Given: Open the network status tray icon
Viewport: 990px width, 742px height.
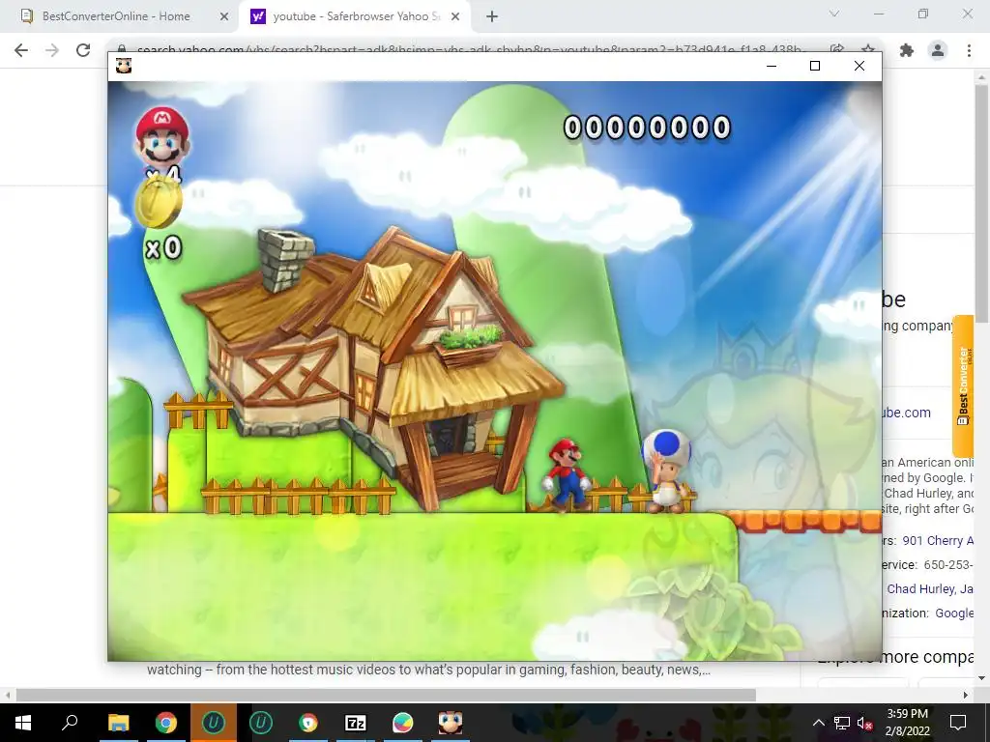Looking at the screenshot, I should [x=842, y=723].
